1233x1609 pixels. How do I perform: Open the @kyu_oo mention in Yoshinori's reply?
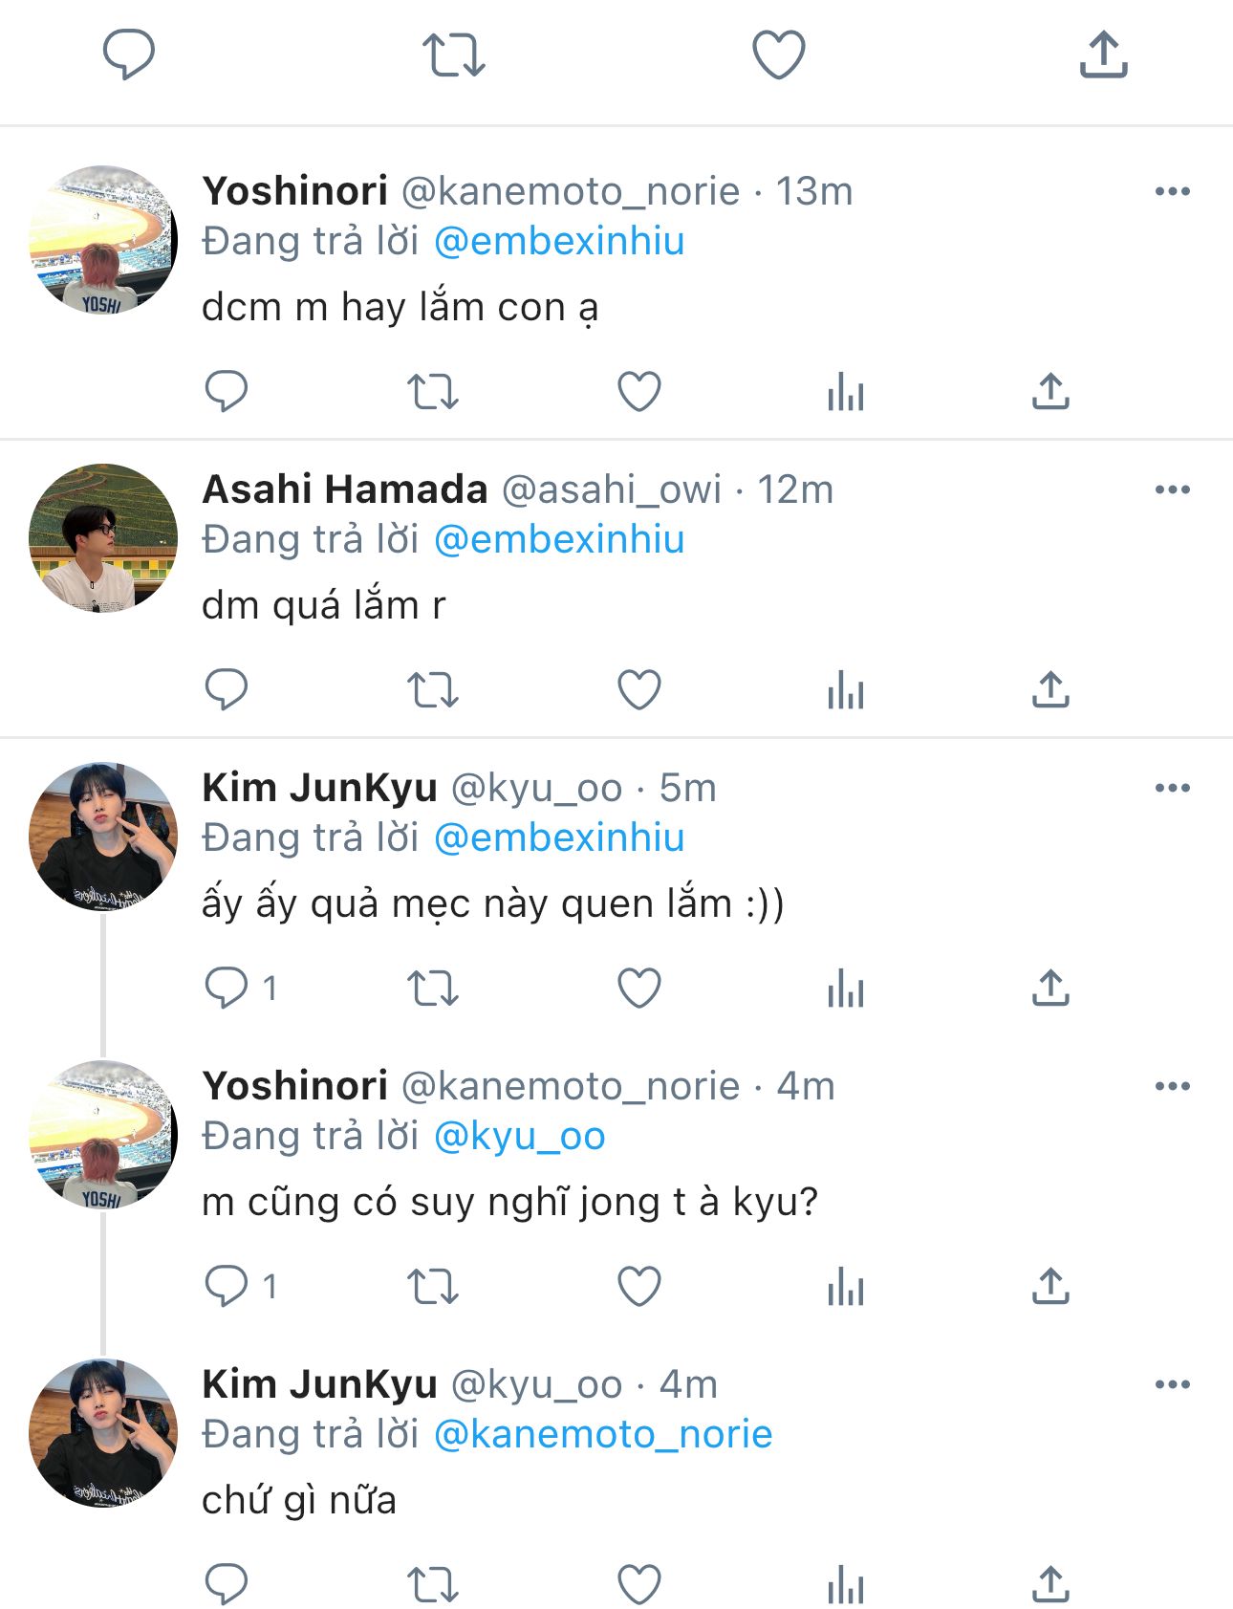pyautogui.click(x=520, y=1137)
